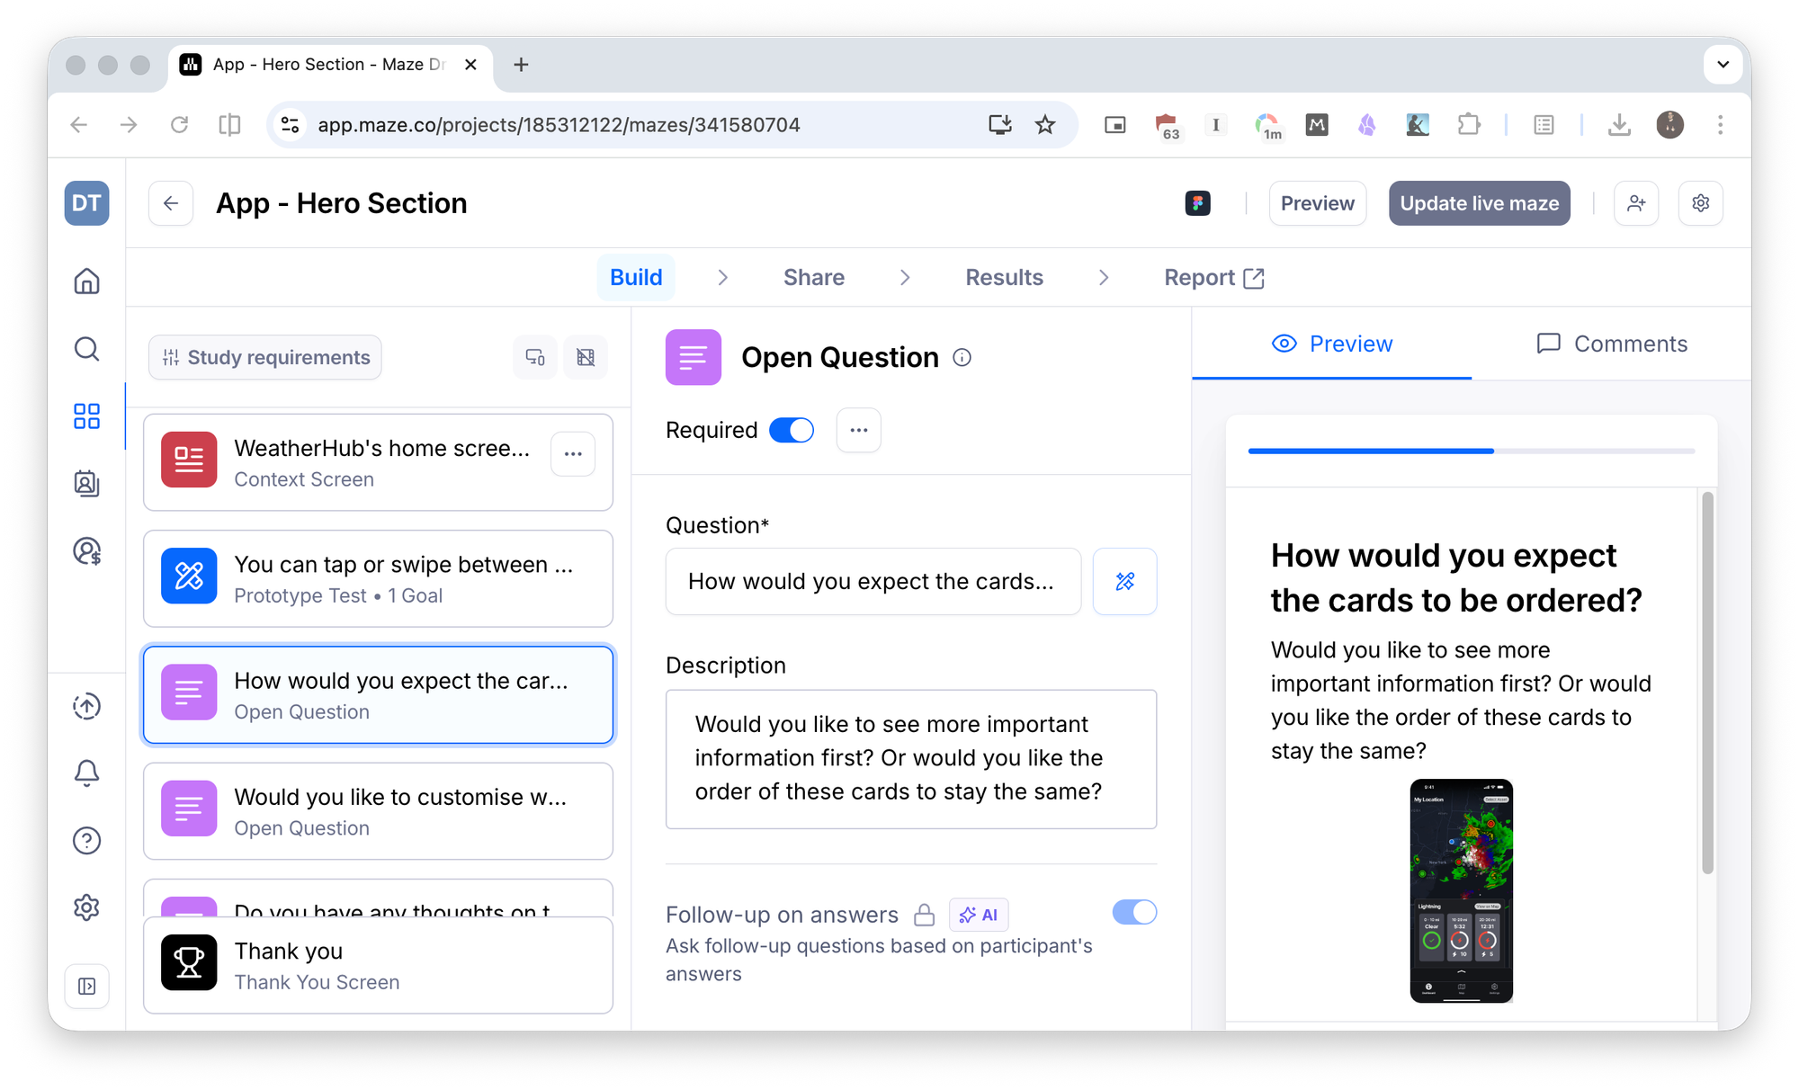This screenshot has height=1090, width=1799.
Task: Click the Study requirements button
Action: coord(265,358)
